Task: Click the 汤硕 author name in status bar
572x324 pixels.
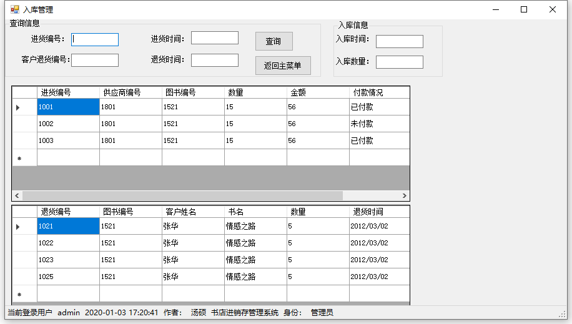Action: pyautogui.click(x=199, y=313)
